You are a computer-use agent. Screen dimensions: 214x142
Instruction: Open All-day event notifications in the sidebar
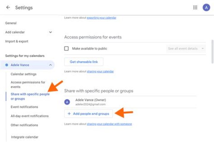[30, 116]
